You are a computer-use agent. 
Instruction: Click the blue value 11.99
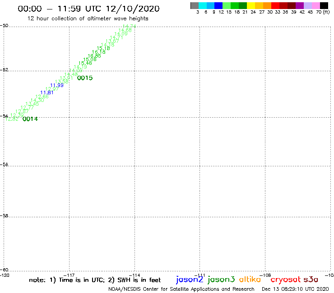[57, 85]
